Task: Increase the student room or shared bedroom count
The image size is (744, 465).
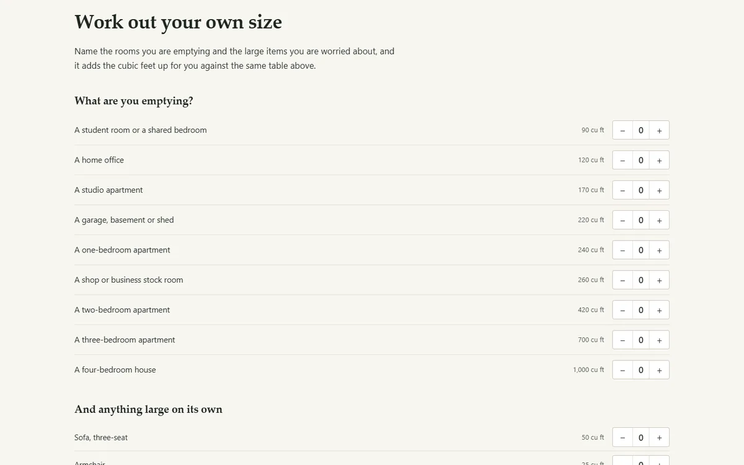Action: click(x=659, y=130)
